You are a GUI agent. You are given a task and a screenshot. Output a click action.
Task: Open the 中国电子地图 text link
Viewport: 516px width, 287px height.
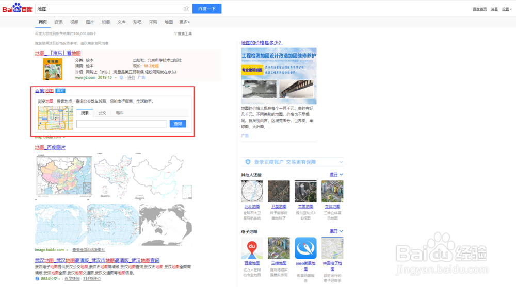click(x=332, y=266)
